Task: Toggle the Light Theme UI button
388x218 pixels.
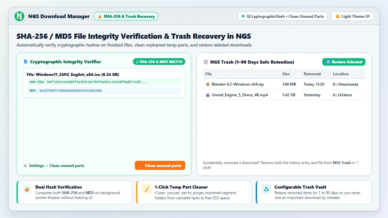Action: [x=352, y=16]
